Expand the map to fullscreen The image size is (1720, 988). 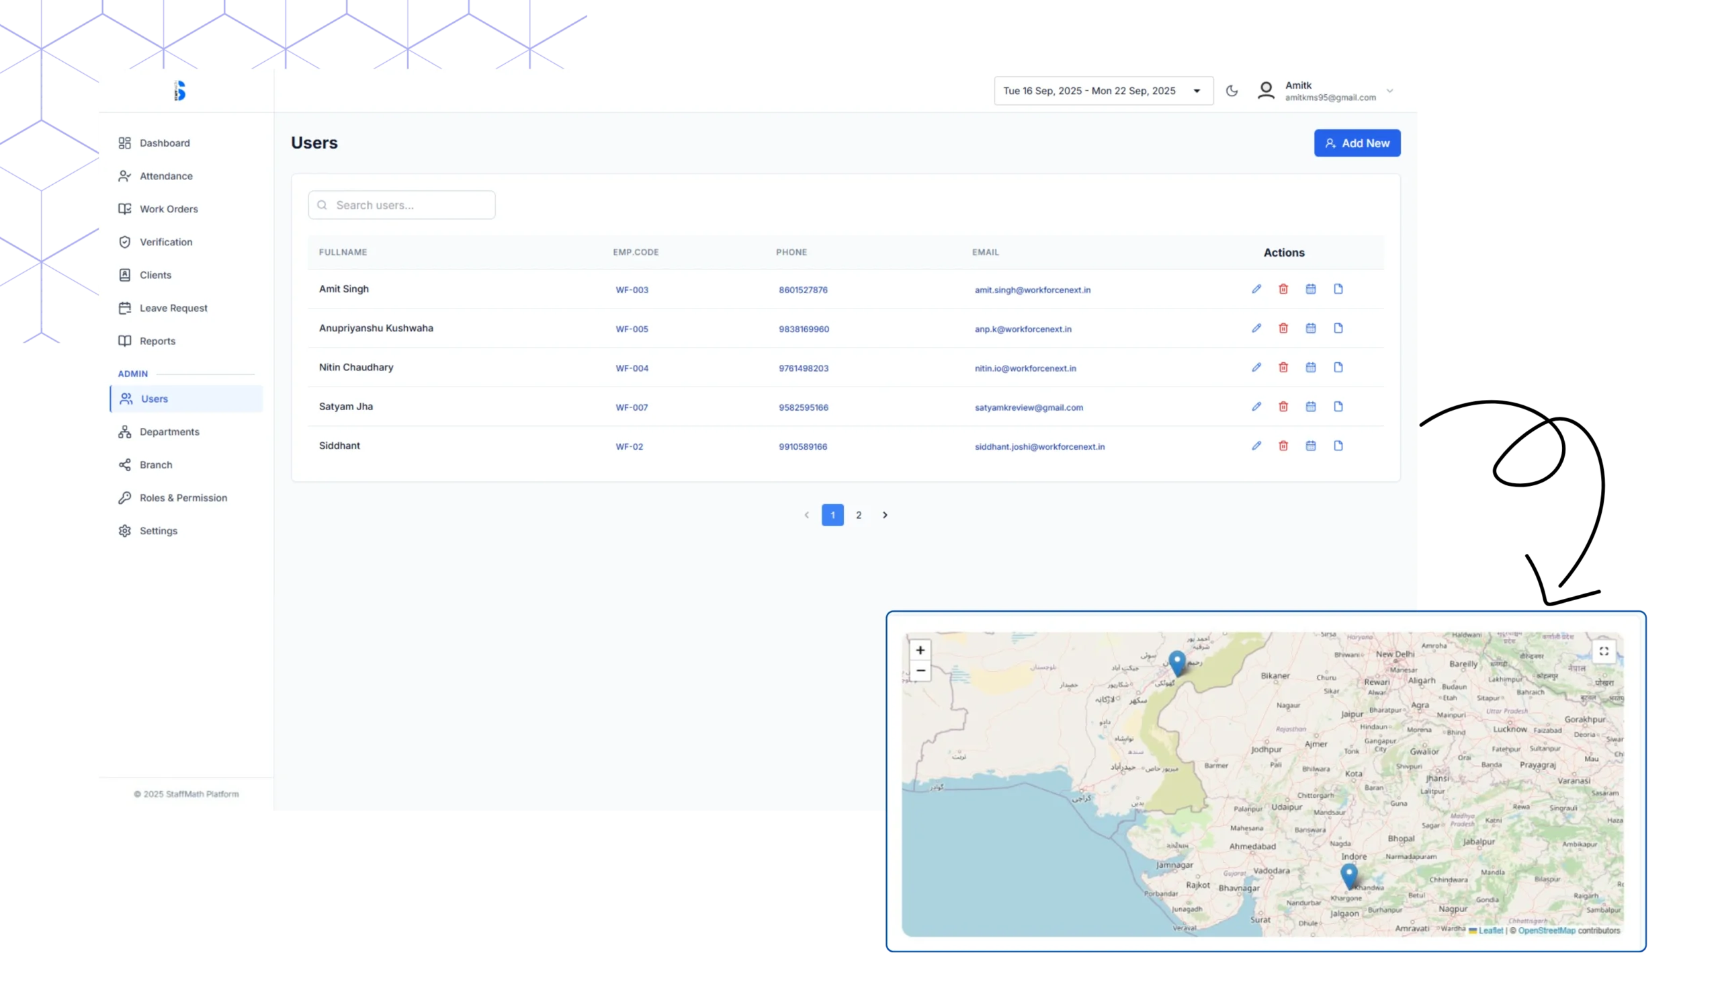tap(1603, 651)
